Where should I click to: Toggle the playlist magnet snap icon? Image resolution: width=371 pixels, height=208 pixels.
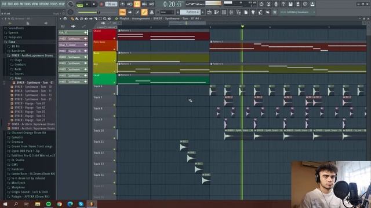click(x=65, y=18)
